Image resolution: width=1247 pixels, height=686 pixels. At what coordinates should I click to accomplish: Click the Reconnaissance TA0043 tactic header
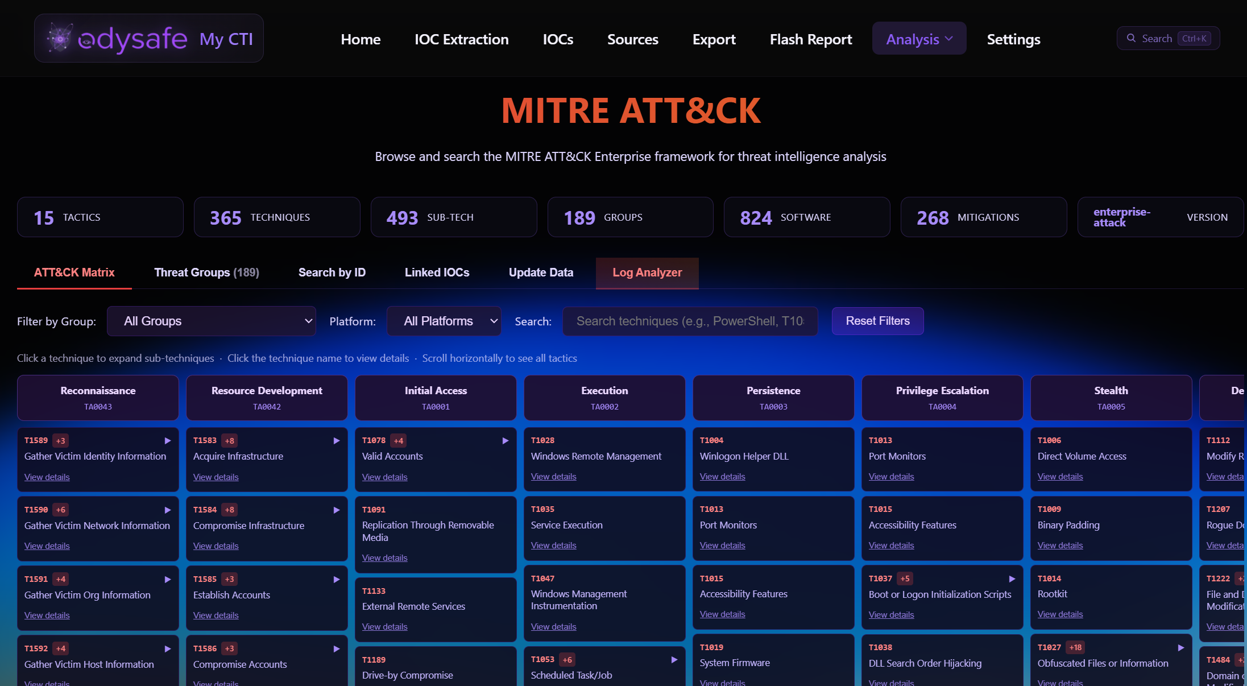coord(98,398)
